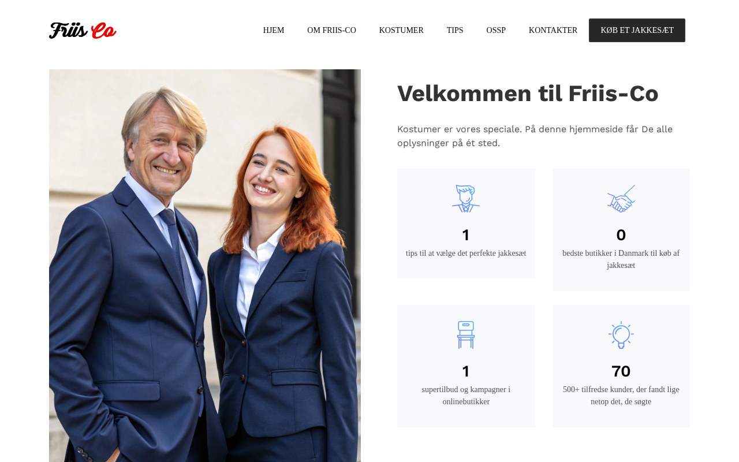Image resolution: width=739 pixels, height=462 pixels.
Task: Open the OSSP menu item
Action: 496,30
